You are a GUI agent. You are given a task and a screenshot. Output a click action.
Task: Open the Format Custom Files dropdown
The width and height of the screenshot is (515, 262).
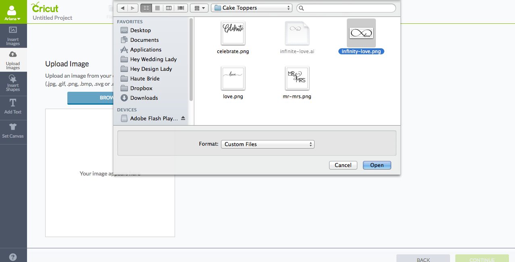(x=267, y=144)
